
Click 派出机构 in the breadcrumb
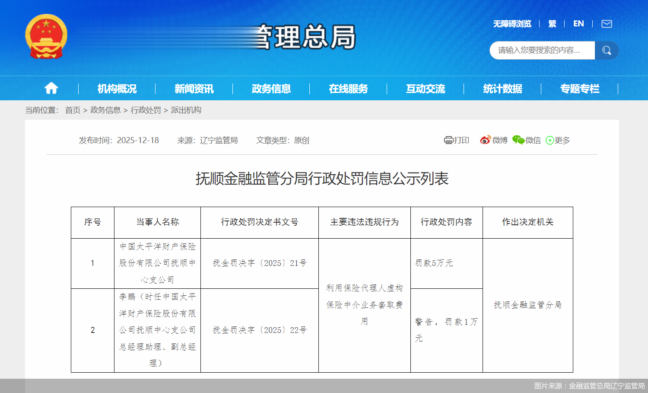pyautogui.click(x=186, y=110)
